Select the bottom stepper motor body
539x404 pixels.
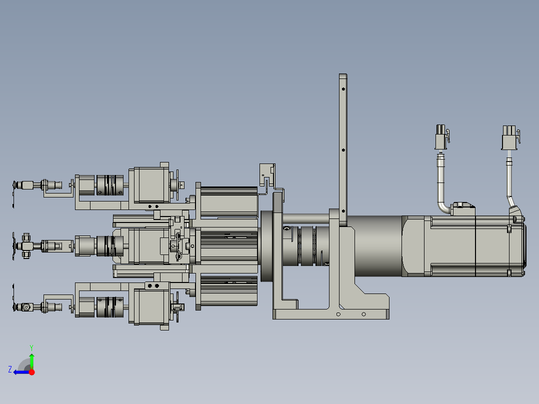tap(151, 306)
